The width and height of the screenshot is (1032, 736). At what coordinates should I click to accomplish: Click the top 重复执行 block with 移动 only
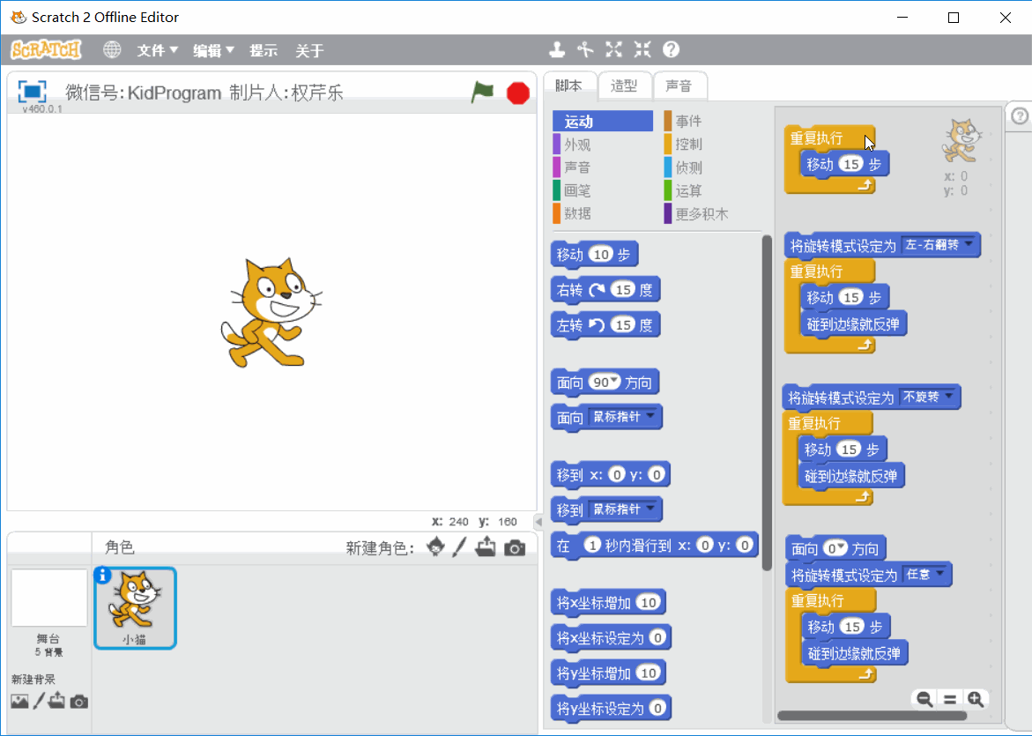point(816,138)
